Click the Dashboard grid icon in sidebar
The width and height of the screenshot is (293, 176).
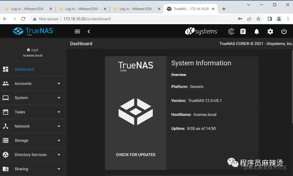(6, 69)
